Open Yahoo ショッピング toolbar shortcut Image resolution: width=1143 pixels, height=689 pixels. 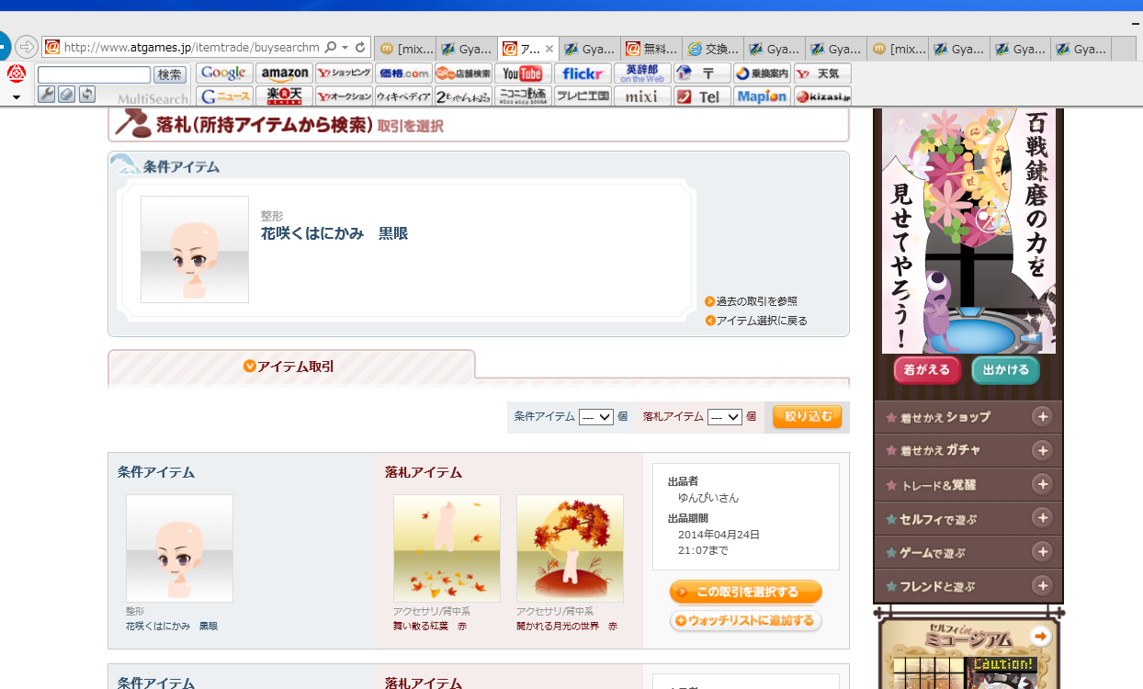344,73
